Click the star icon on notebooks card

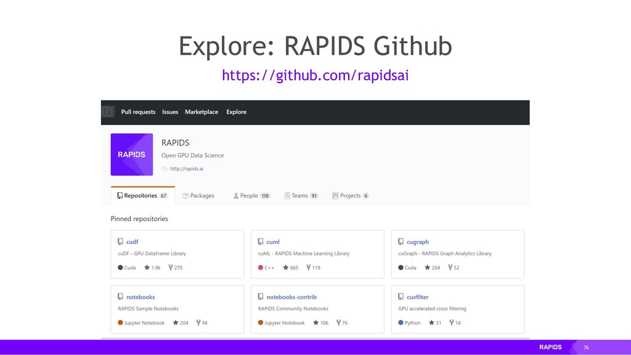click(176, 322)
